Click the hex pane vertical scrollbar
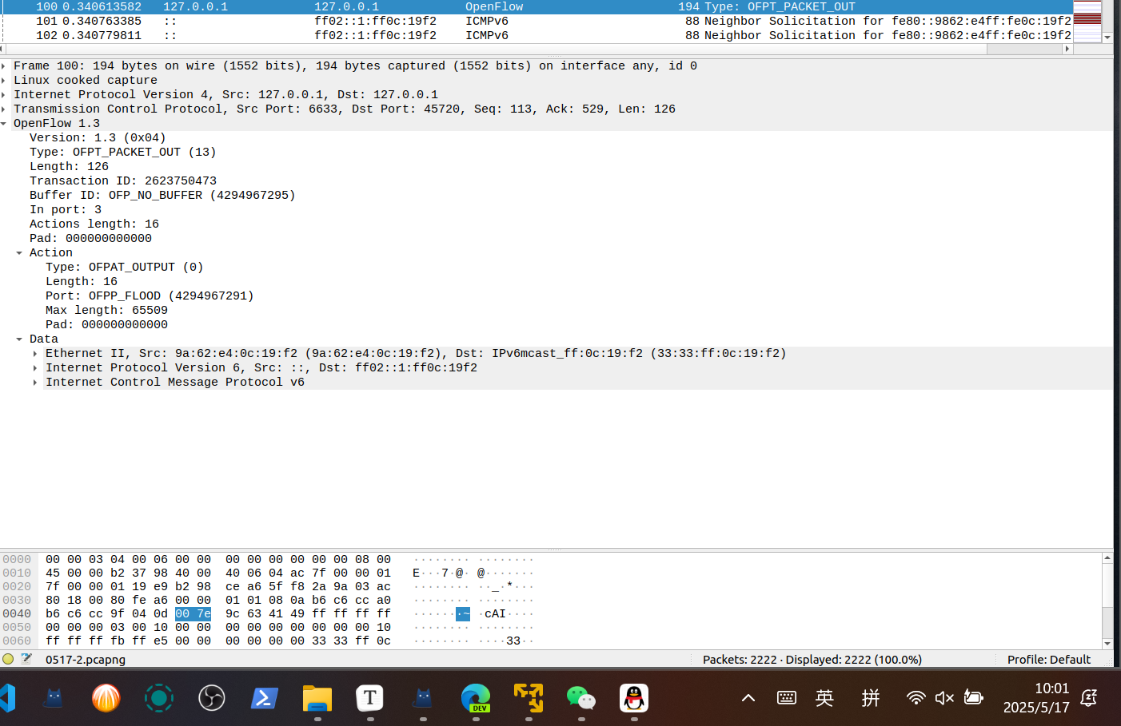 tap(1107, 601)
